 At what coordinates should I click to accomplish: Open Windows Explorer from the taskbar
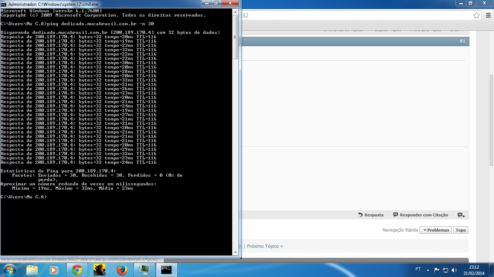click(32, 269)
